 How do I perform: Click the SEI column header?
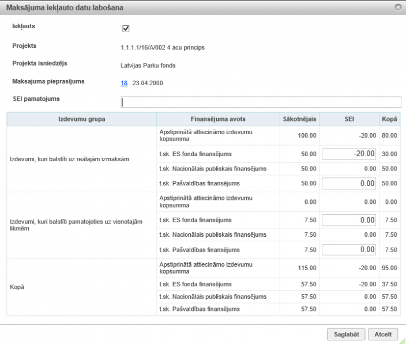tap(349, 119)
